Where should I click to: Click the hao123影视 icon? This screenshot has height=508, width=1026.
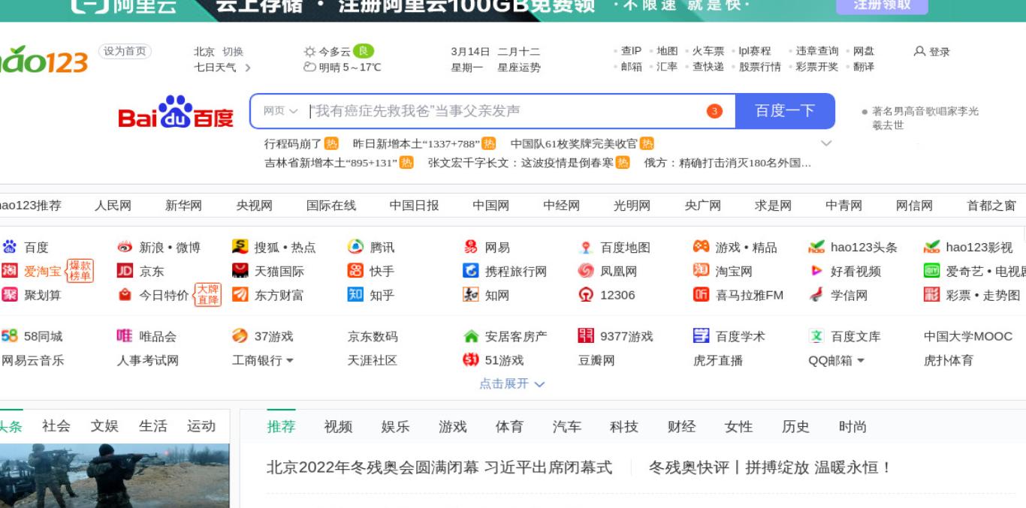click(932, 248)
